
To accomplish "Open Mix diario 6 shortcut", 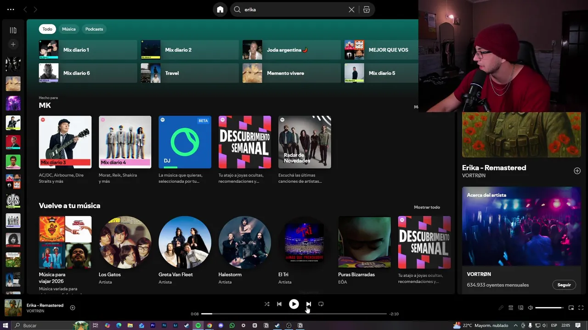I will click(x=88, y=73).
